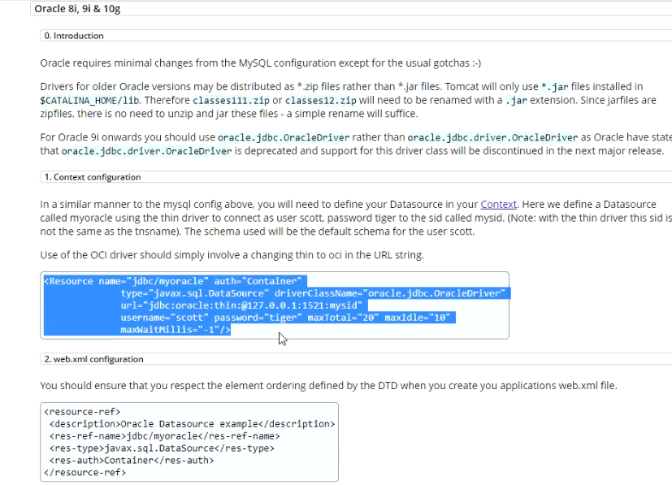
Task: Click the opening <resource-ref> tag line
Action: pos(82,412)
